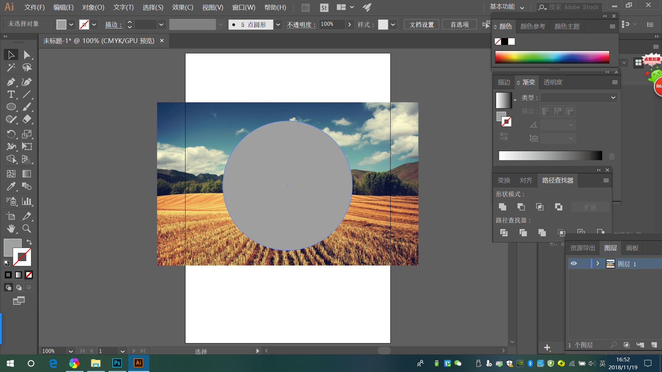Screen dimensions: 662x372
Task: Toggle layer visibility for 图层 1
Action: pos(573,263)
